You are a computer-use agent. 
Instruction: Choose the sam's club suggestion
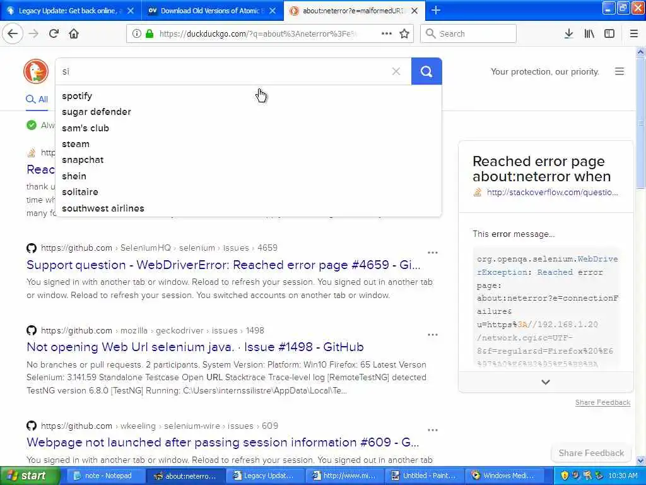tap(249, 128)
